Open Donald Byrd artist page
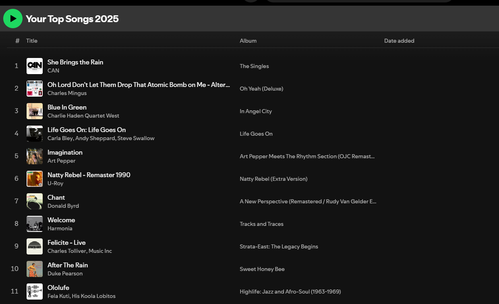The image size is (499, 304). click(63, 206)
